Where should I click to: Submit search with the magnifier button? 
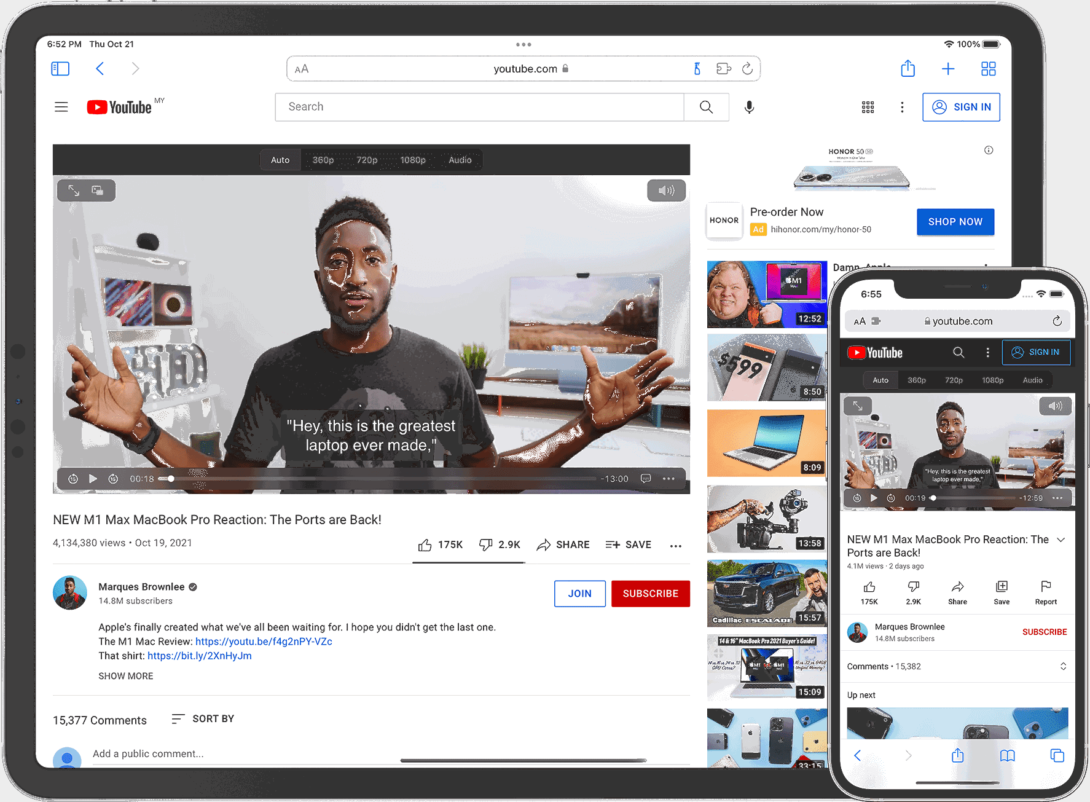pyautogui.click(x=707, y=107)
